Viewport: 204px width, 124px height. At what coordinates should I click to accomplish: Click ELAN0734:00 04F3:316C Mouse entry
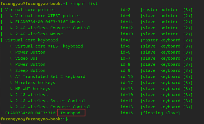(x=49, y=22)
